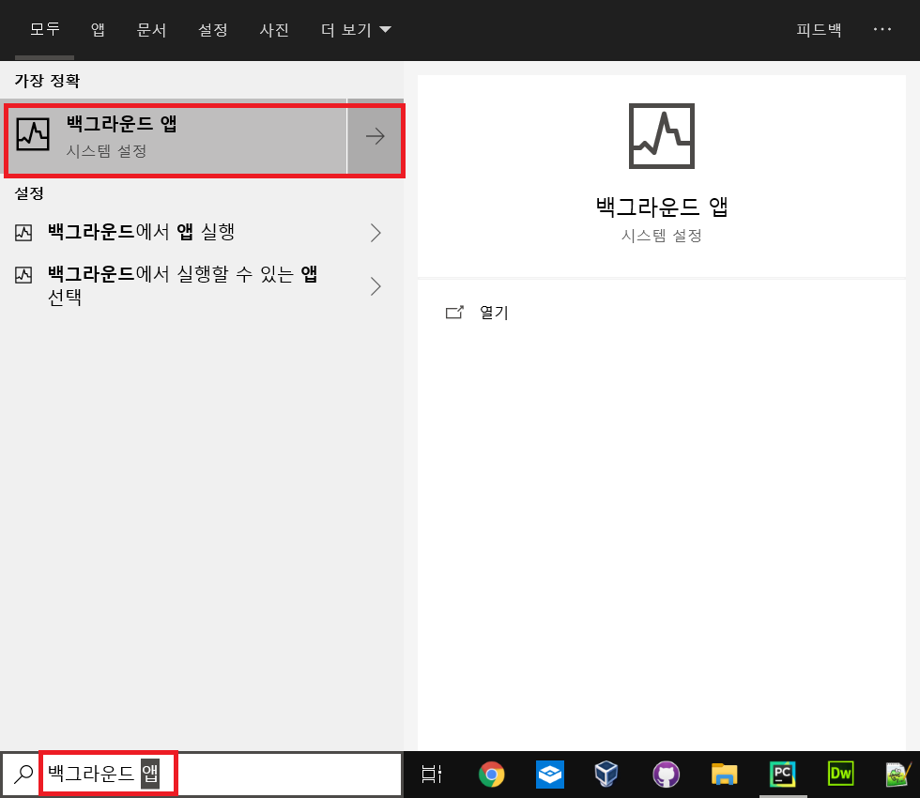Open File Explorer from the taskbar
The image size is (920, 798).
coord(724,775)
